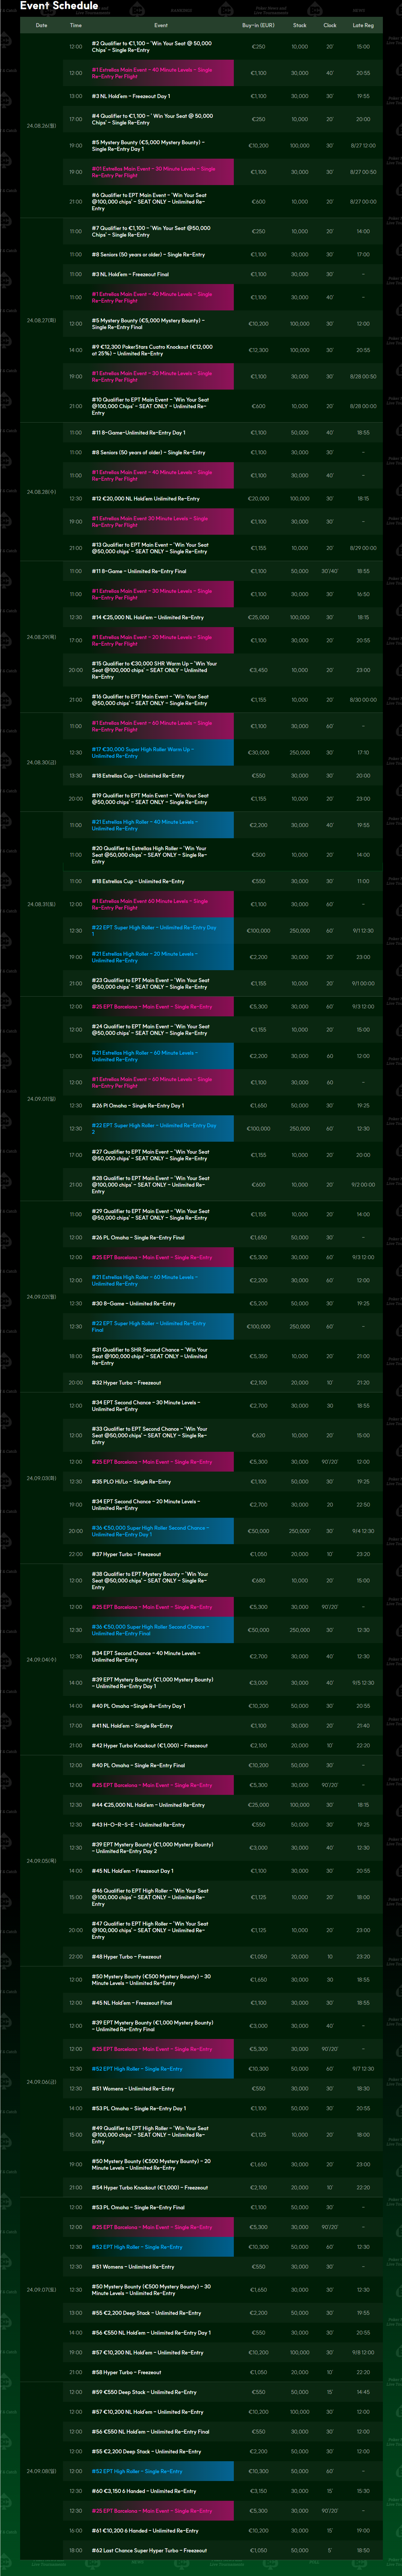Click the Stack column header
The width and height of the screenshot is (402, 2576).
click(x=299, y=25)
